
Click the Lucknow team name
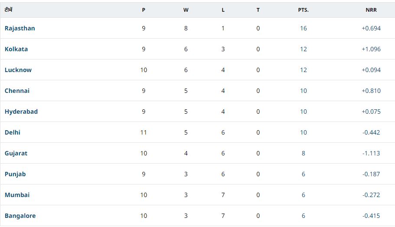[18, 70]
